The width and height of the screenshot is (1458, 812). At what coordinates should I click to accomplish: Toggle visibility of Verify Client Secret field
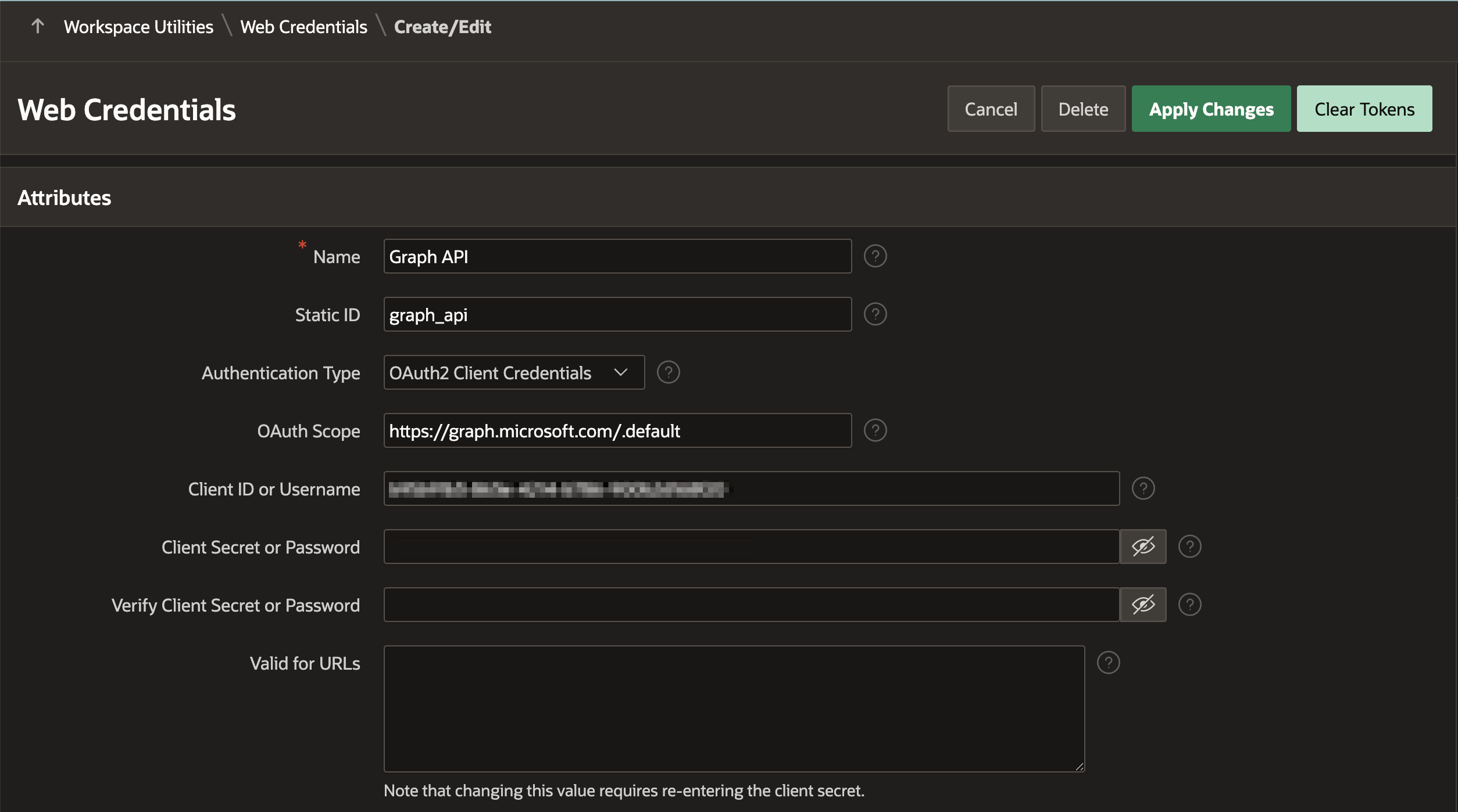1143,605
